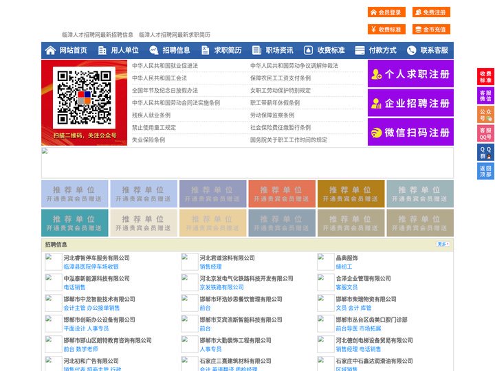Click the logo thumbnail of 河北睿智停车服务有限公司
The height and width of the screenshot is (371, 495).
[54, 262]
